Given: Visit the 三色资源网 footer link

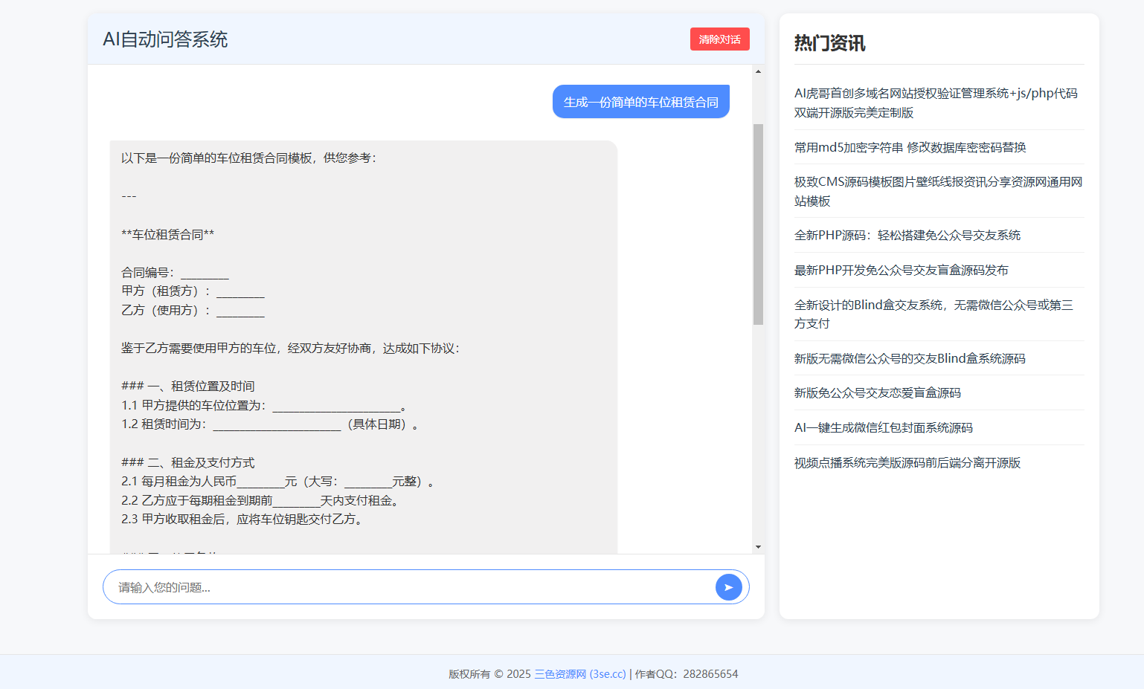Looking at the screenshot, I should pos(580,673).
